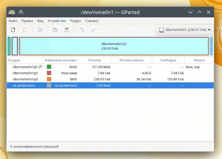The width and height of the screenshot is (222, 159).
Task: Select the /dev/nvme0n1p2 partition row
Action: pyautogui.click(x=110, y=73)
